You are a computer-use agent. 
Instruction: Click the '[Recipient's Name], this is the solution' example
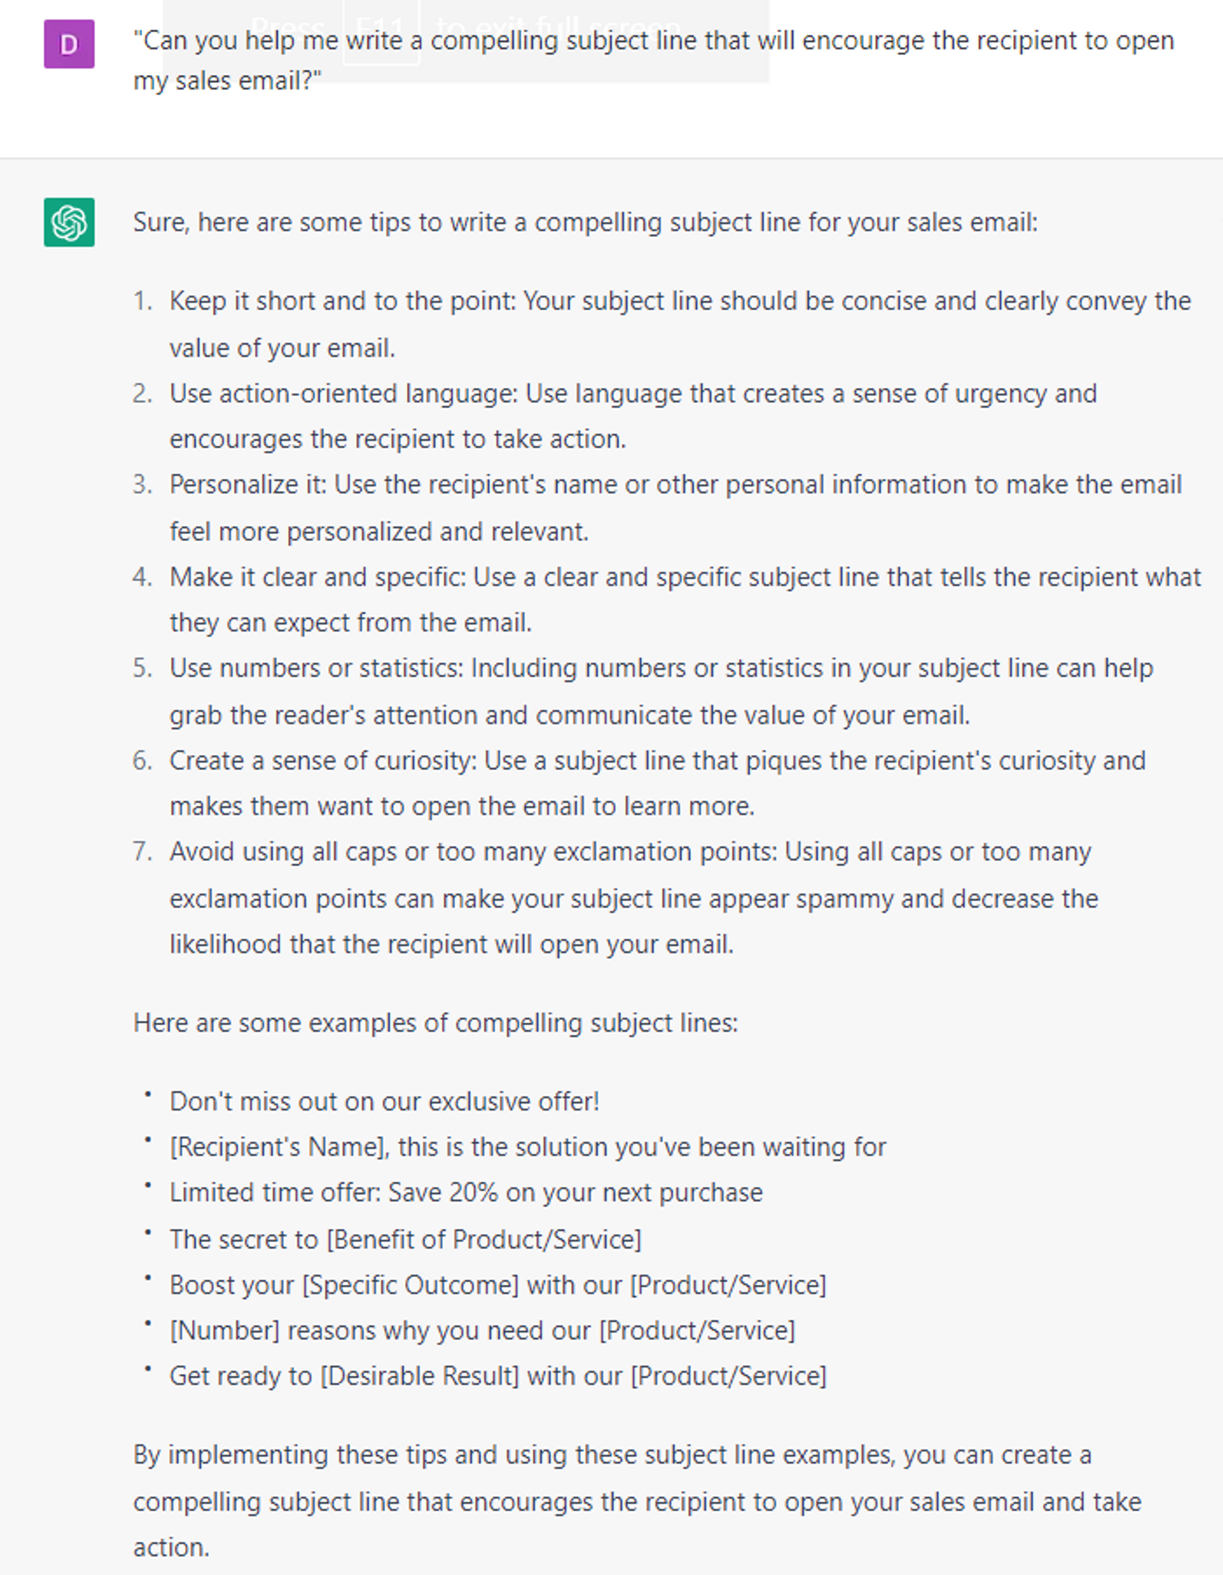[528, 1147]
